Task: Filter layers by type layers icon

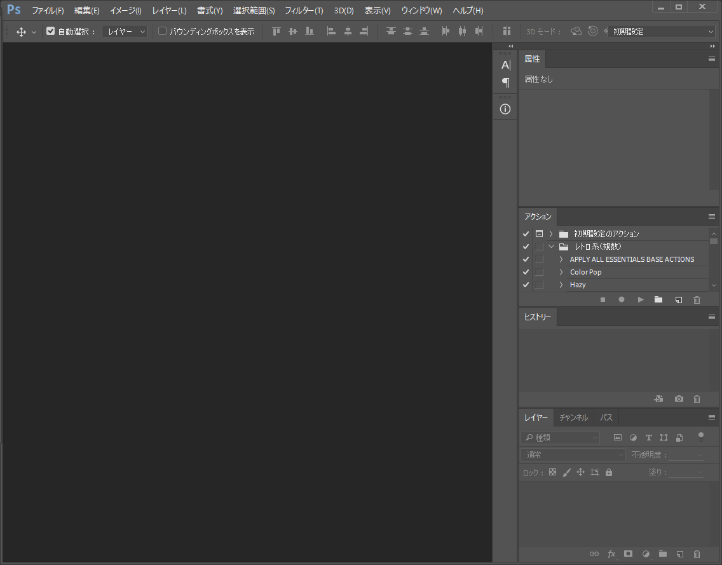Action: (649, 437)
